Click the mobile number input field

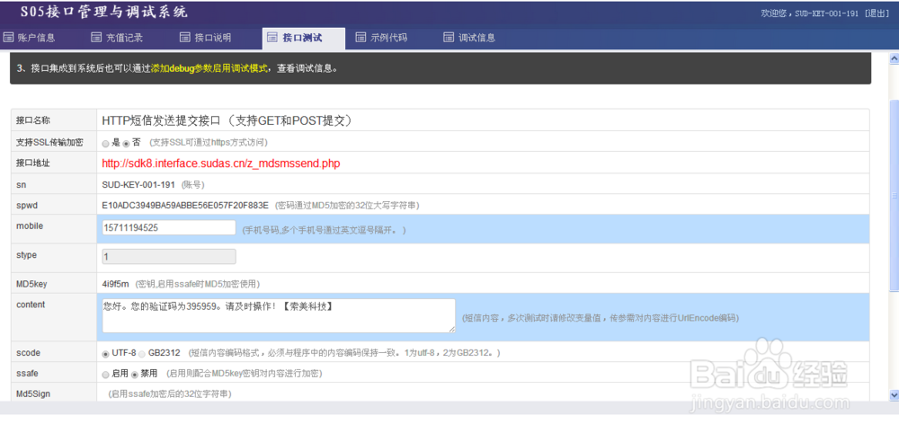(169, 227)
